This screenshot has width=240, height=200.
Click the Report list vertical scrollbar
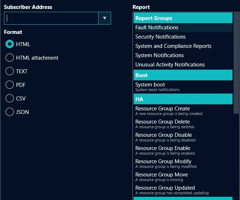point(236,64)
